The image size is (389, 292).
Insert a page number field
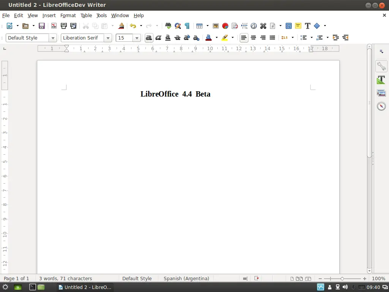pos(273,26)
